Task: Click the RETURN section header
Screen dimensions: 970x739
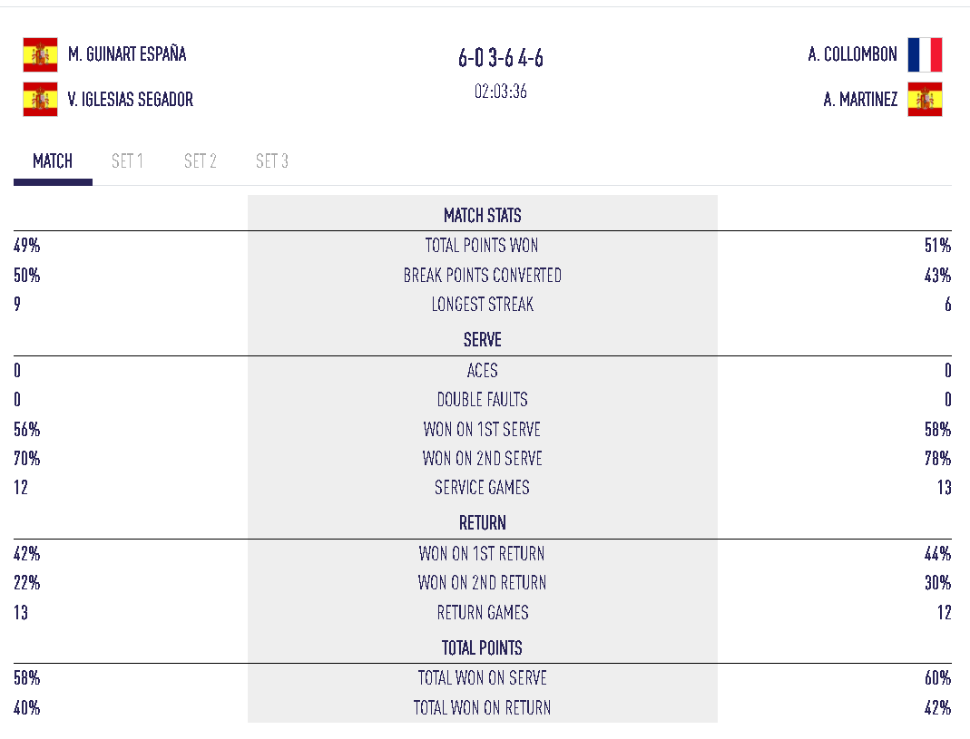Action: point(483,523)
